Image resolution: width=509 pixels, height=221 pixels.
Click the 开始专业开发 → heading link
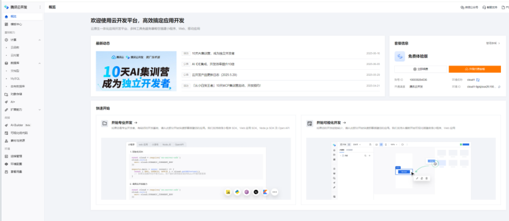(124, 123)
